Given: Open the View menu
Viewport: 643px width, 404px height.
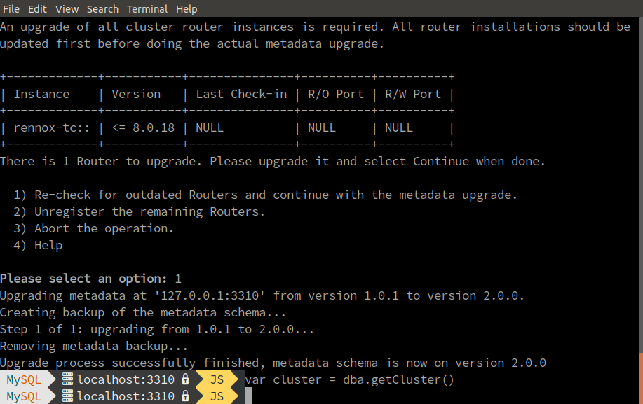Looking at the screenshot, I should pos(67,8).
